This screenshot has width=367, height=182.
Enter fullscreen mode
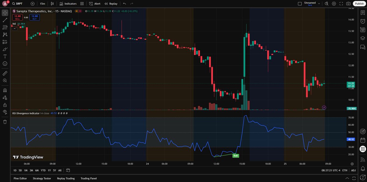(x=341, y=4)
